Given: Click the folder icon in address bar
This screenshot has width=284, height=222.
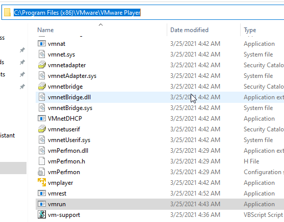Looking at the screenshot, I should (7, 13).
